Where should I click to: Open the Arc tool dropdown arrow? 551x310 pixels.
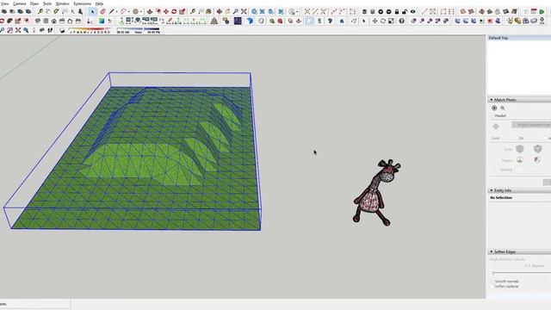click(x=128, y=11)
